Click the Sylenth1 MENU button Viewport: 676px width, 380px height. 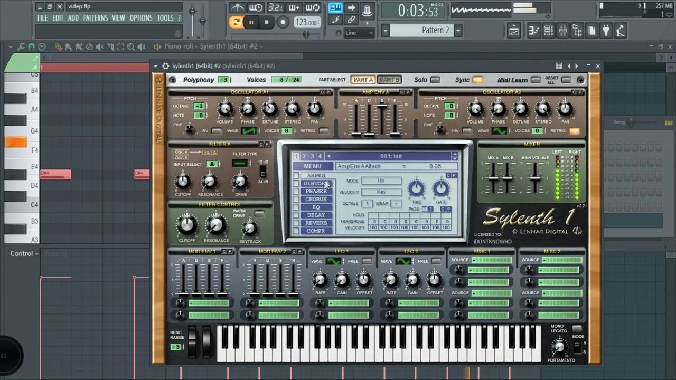point(313,166)
